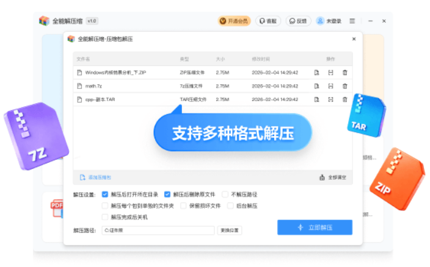The height and width of the screenshot is (267, 430).
Task: Click the 文件名 column header
Action: click(83, 59)
